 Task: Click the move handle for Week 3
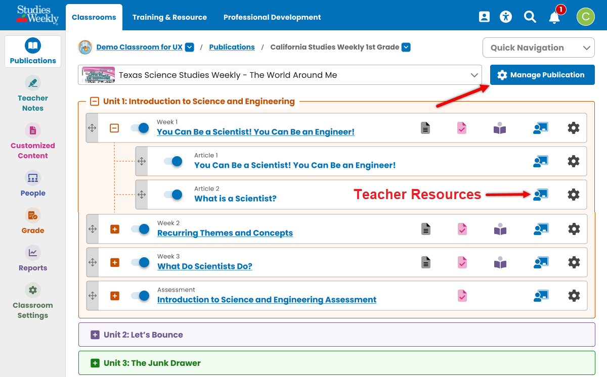(93, 262)
